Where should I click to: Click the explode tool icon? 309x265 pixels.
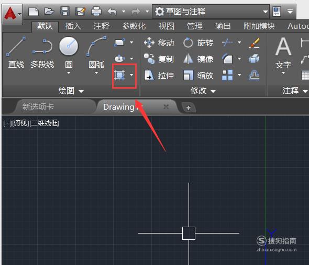254,59
